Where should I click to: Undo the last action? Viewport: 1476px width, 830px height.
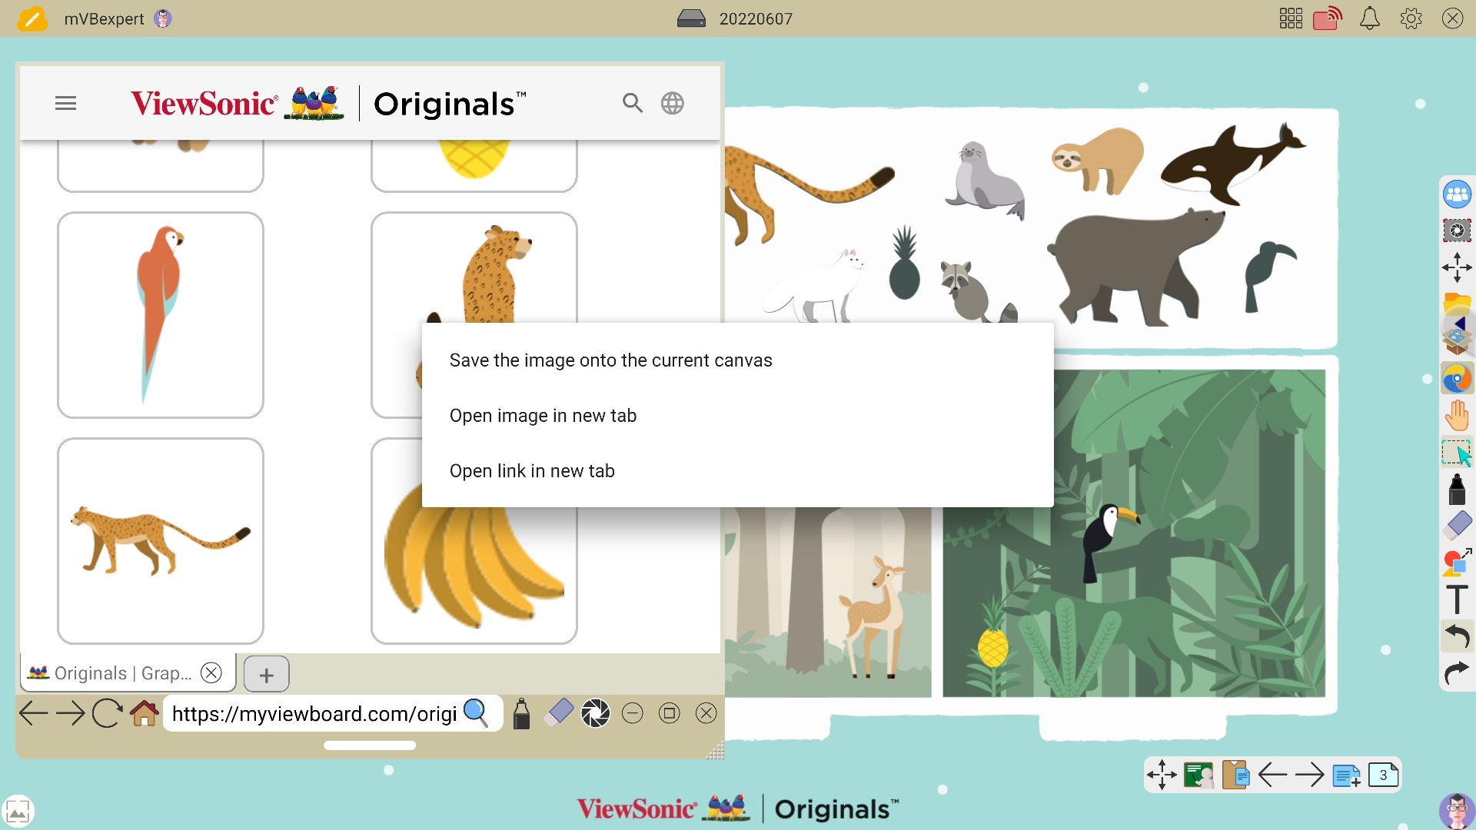1457,636
